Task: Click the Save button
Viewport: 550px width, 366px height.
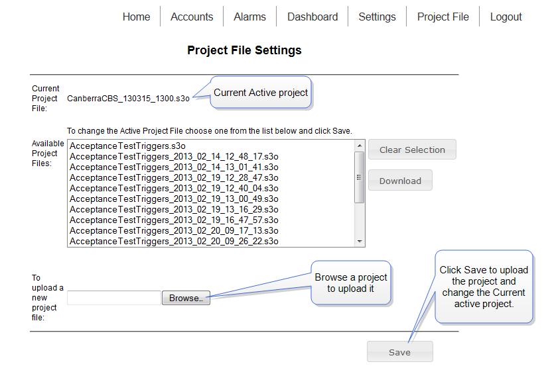Action: pos(400,351)
